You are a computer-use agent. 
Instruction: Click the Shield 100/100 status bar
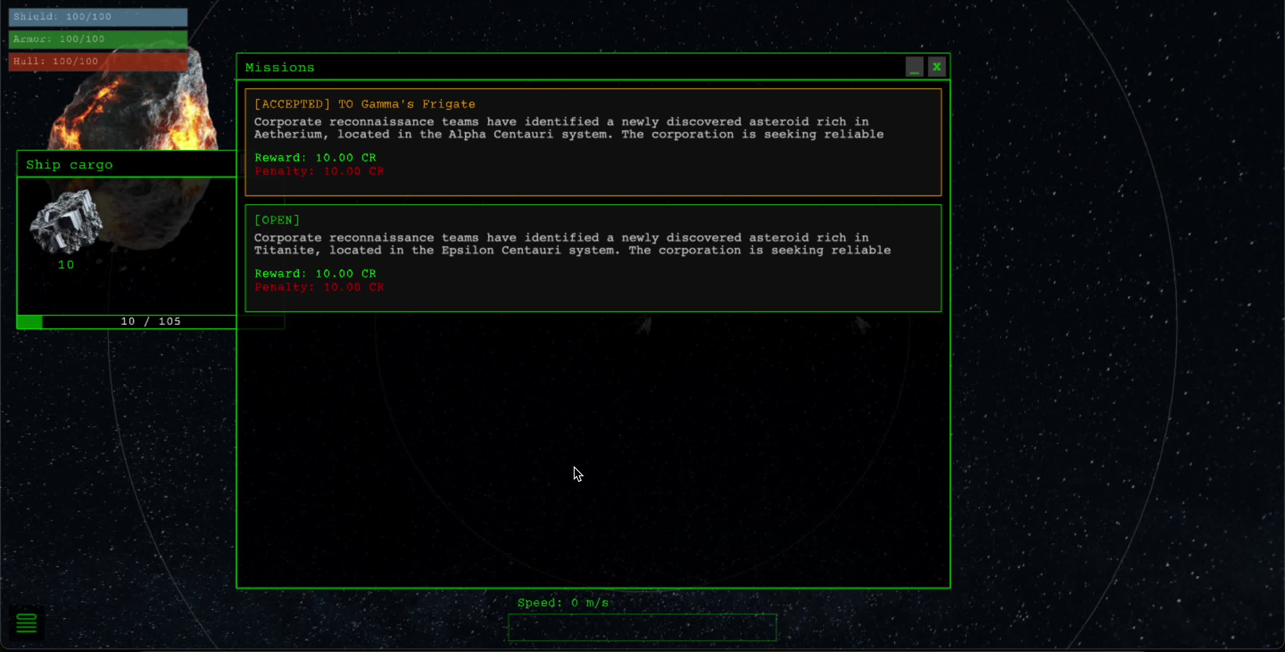click(98, 17)
